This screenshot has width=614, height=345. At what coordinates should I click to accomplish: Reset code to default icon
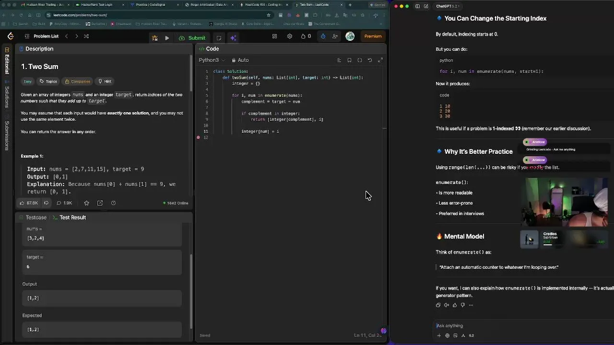click(370, 60)
